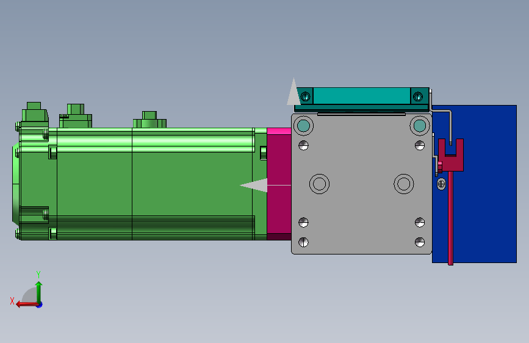Screen dimensions: 529x343
Task: Click the teal hole at plate's top-right corner
Action: 420,126
